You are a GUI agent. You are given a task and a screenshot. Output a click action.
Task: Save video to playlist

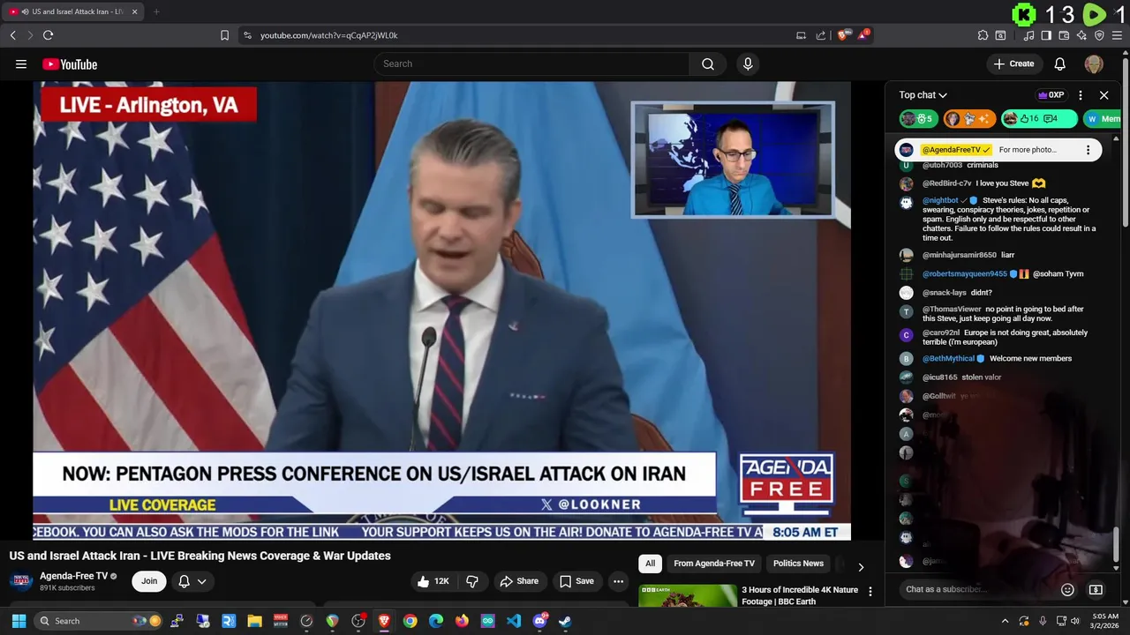click(576, 581)
